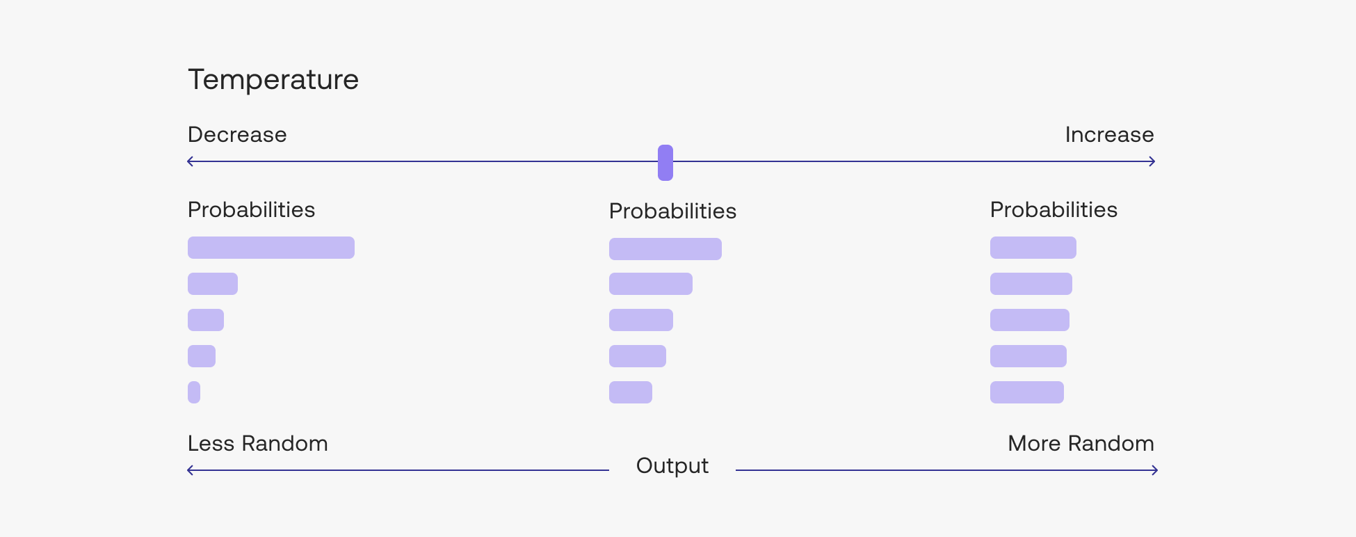This screenshot has width=1356, height=537.
Task: Select the Less Random label
Action: tap(257, 443)
